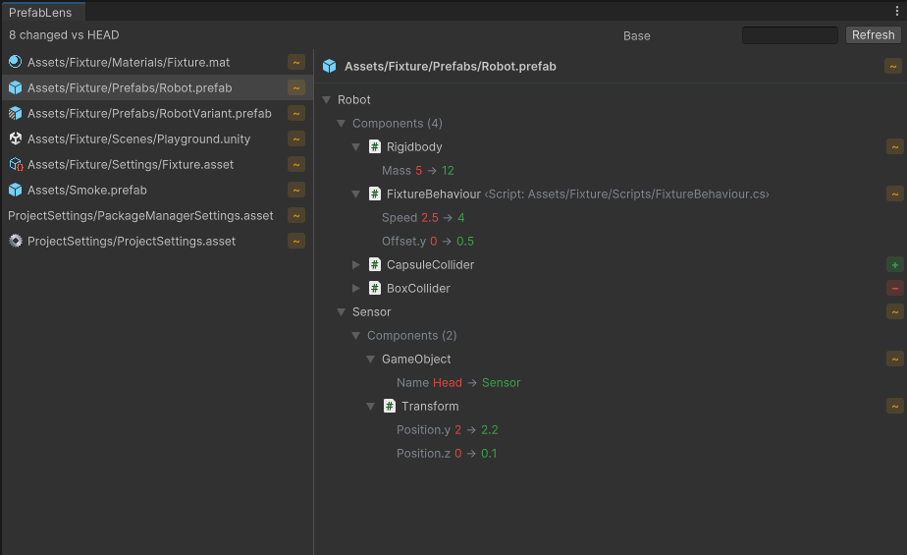The height and width of the screenshot is (555, 907).
Task: Click the scriptable asset icon for Fixture.asset
Action: pyautogui.click(x=16, y=164)
